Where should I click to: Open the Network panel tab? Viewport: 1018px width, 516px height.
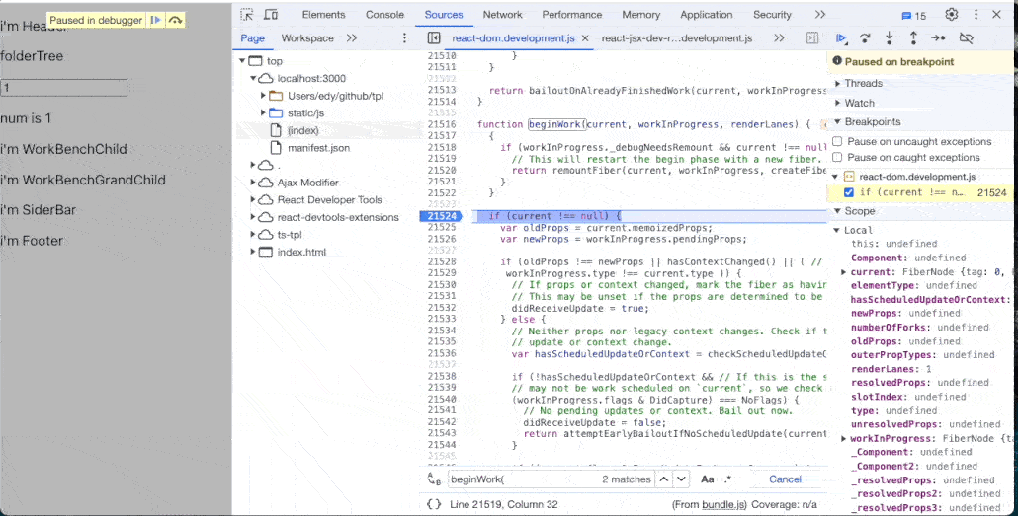[502, 14]
